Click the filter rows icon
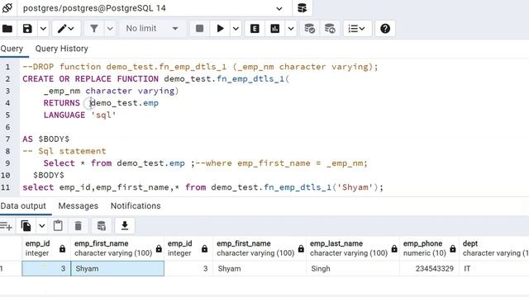This screenshot has width=529, height=297. click(x=94, y=29)
